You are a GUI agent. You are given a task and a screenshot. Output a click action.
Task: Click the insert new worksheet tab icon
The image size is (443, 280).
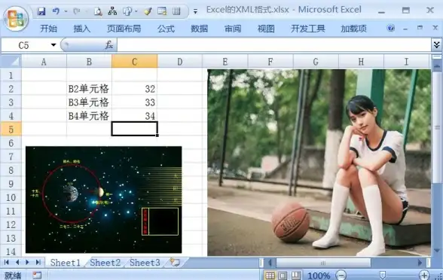[x=175, y=263]
